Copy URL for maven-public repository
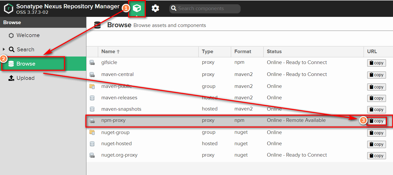Viewport: 393px width, 175px height. (376, 87)
